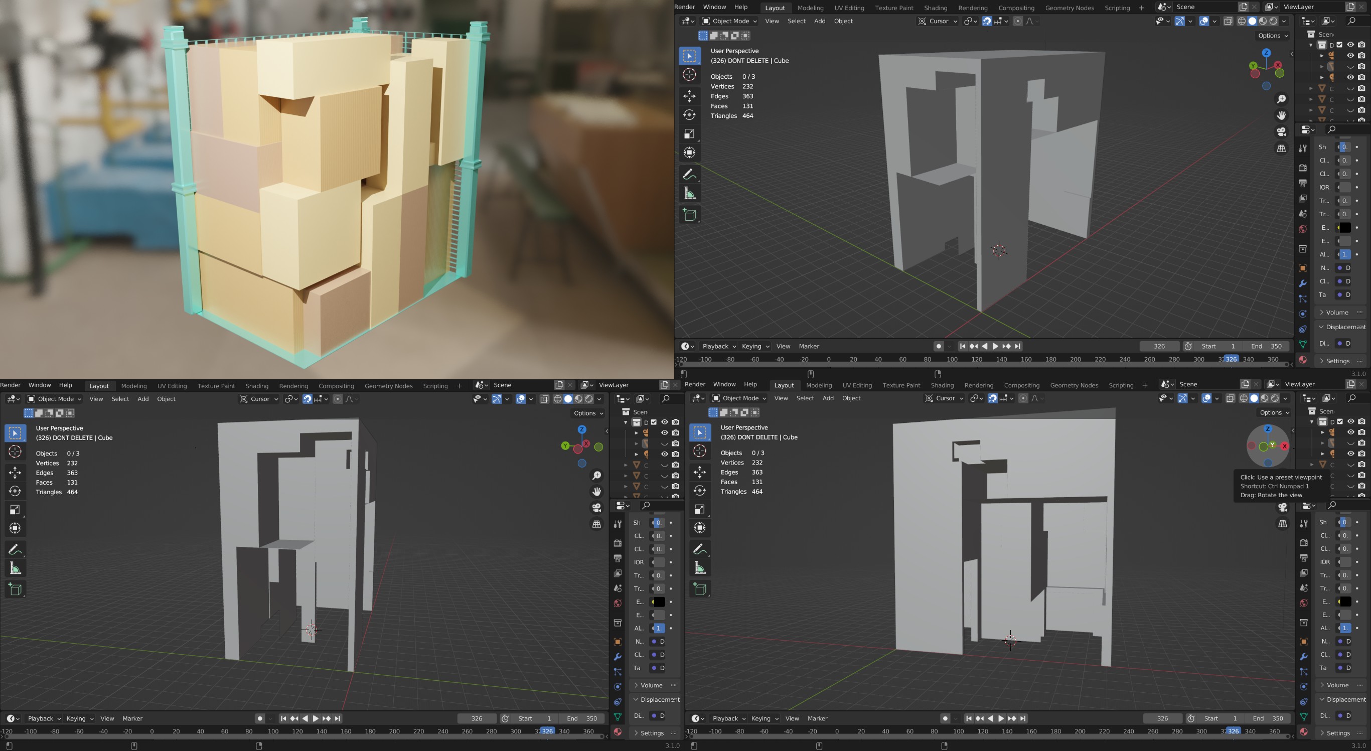The height and width of the screenshot is (751, 1371).
Task: Toggle snapping magnet in top-right viewport header
Action: [987, 21]
